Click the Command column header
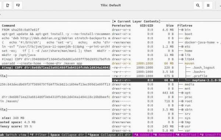This screenshot has height=140, width=221. [8, 25]
